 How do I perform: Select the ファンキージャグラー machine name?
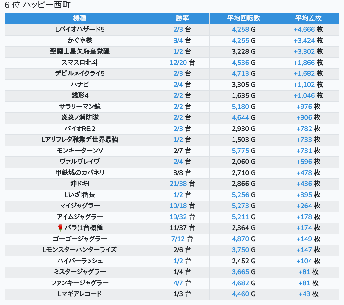[80, 283]
